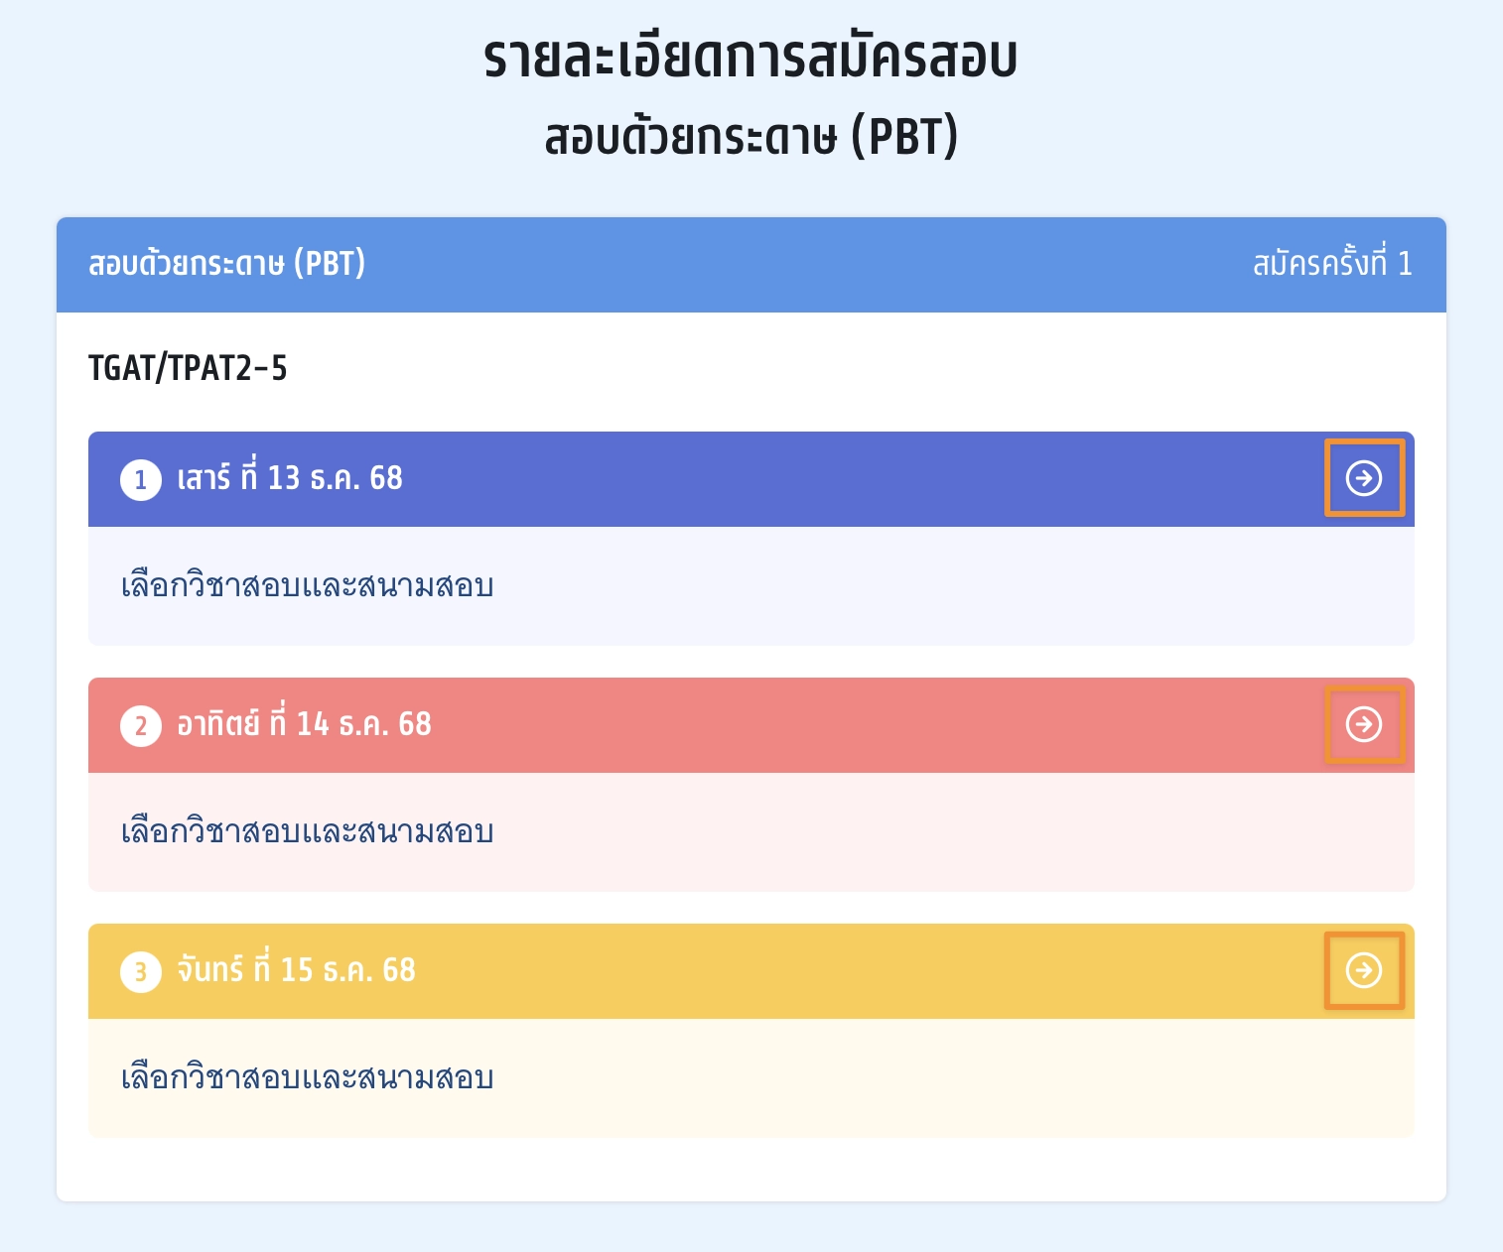Select the อาทิตย์ที่ 14 ธ.ค. 68 date label

tap(304, 724)
